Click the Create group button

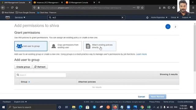tap(23, 67)
